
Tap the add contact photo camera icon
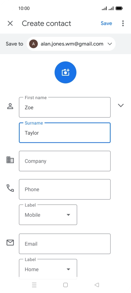(x=65, y=72)
